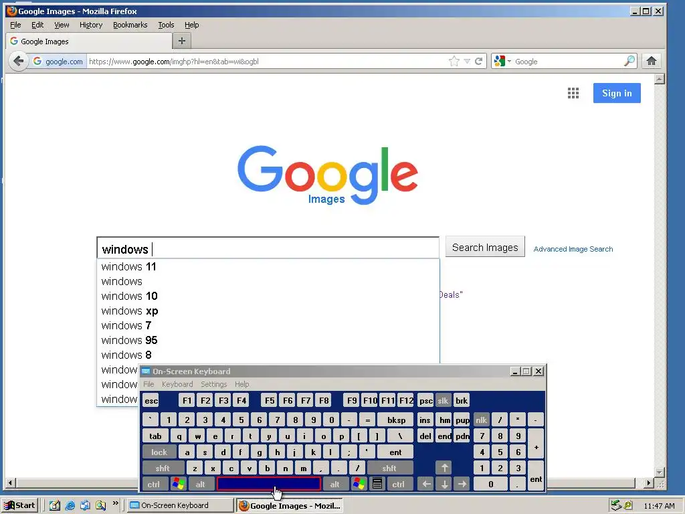Toggle the nlk num lock key
685x514 pixels.
click(x=482, y=420)
